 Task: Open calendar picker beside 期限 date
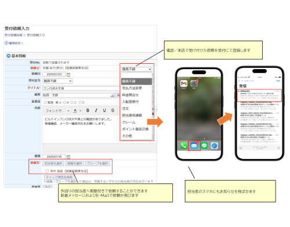coord(68,157)
